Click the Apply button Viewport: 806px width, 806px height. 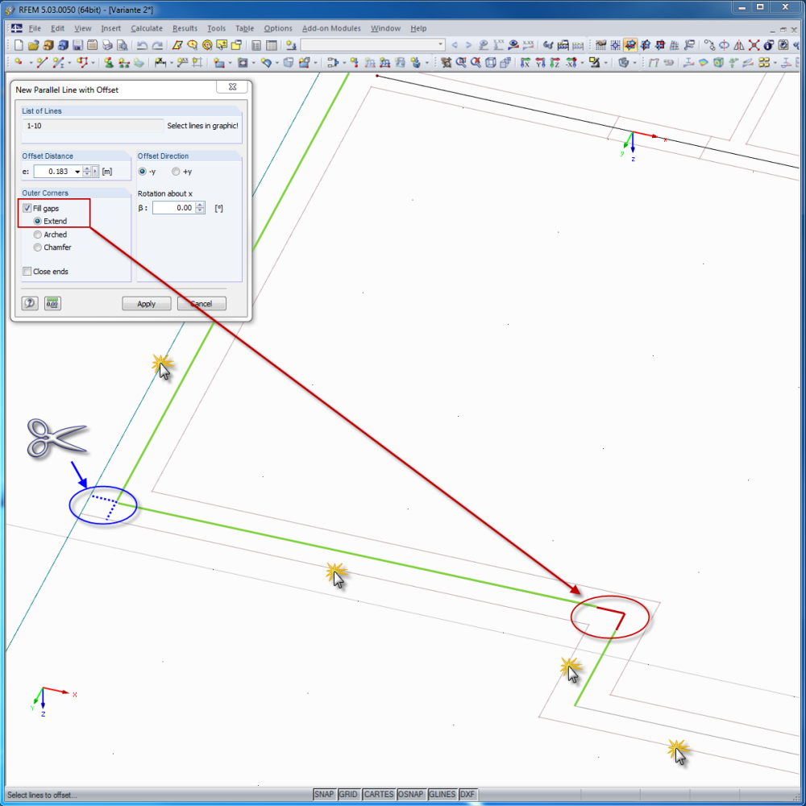point(146,304)
